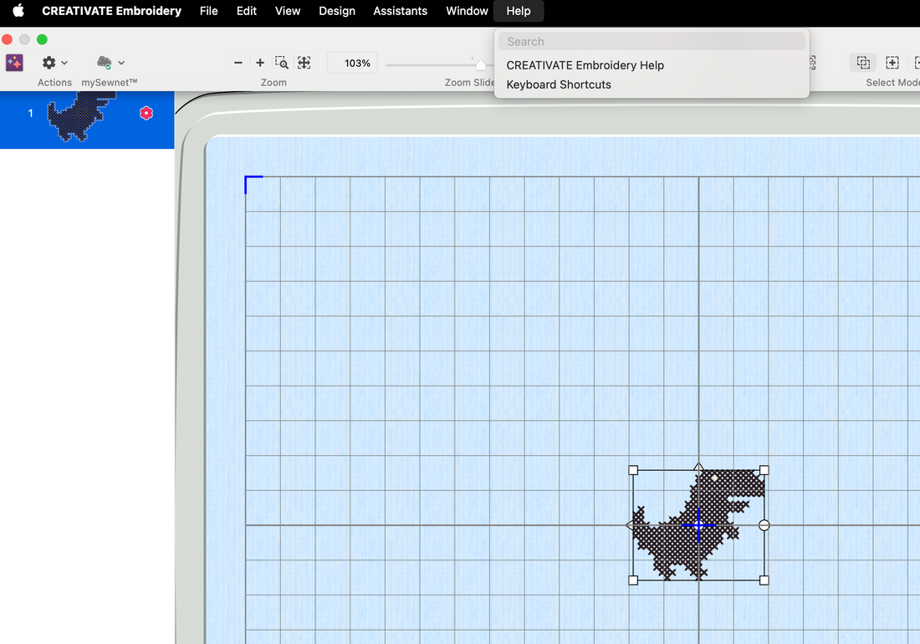Open the Assistants menu
This screenshot has width=920, height=644.
(x=400, y=11)
